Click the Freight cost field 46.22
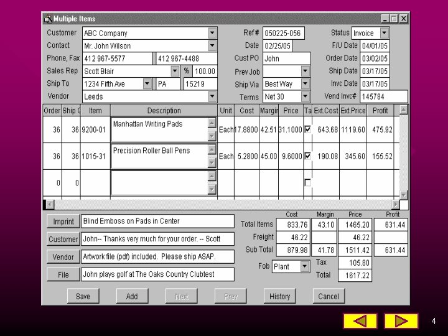 pos(293,237)
